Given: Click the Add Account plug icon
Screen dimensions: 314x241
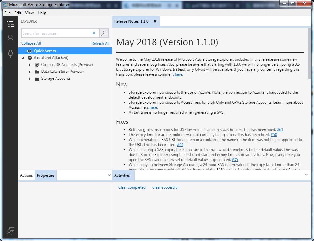Looking at the screenshot, I should (10, 54).
